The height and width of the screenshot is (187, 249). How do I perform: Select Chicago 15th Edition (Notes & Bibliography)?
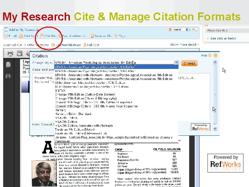116,98
